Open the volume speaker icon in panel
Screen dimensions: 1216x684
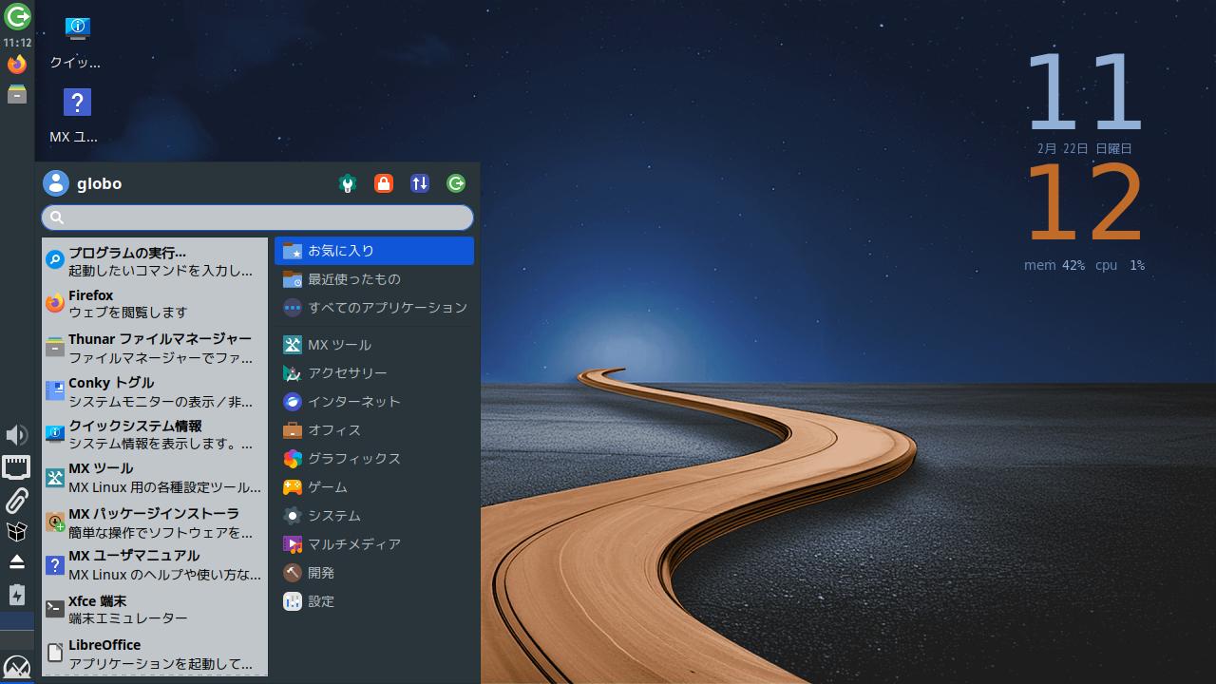coord(16,435)
